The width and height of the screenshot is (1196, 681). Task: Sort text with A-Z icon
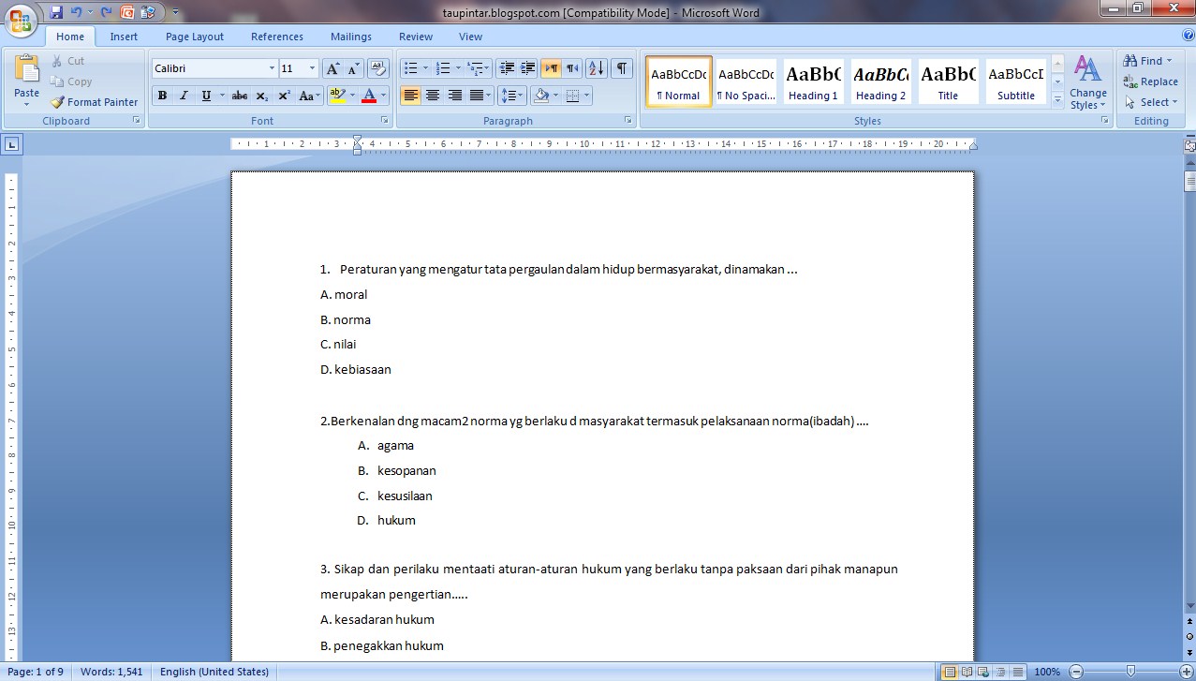[597, 68]
